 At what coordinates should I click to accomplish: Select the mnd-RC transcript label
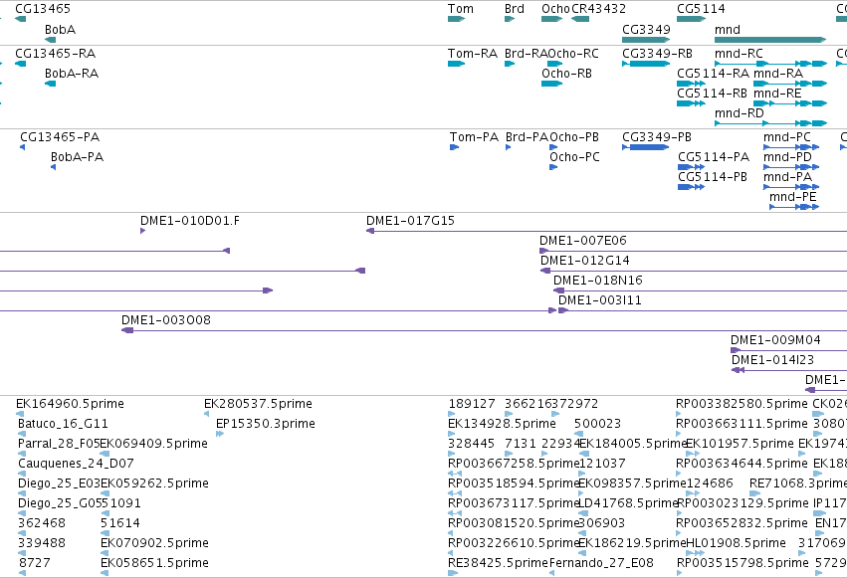[739, 54]
